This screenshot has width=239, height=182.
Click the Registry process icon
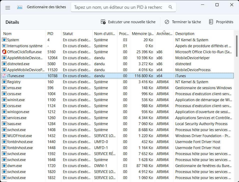[4, 82]
